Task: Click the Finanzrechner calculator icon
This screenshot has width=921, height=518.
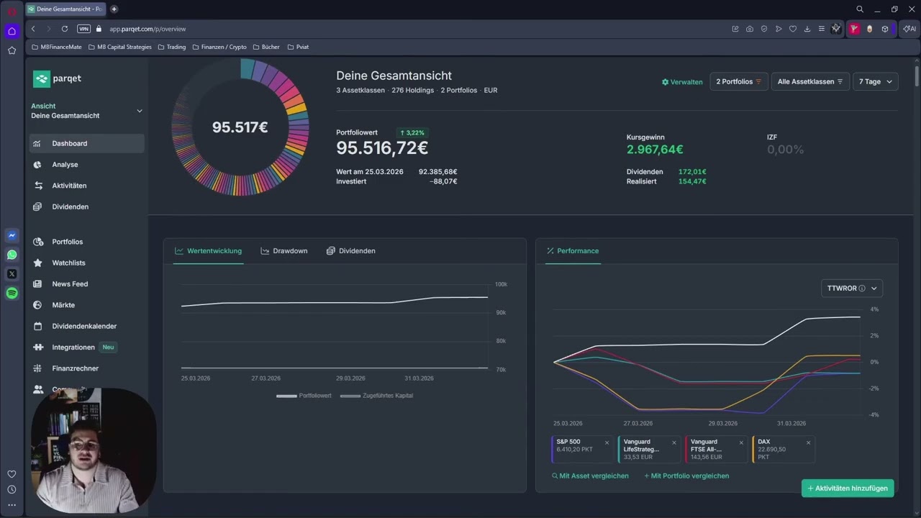Action: 37,368
